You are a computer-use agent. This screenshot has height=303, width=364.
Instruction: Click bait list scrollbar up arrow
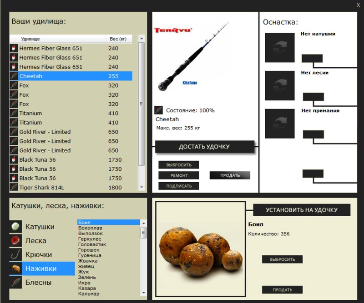(x=144, y=223)
